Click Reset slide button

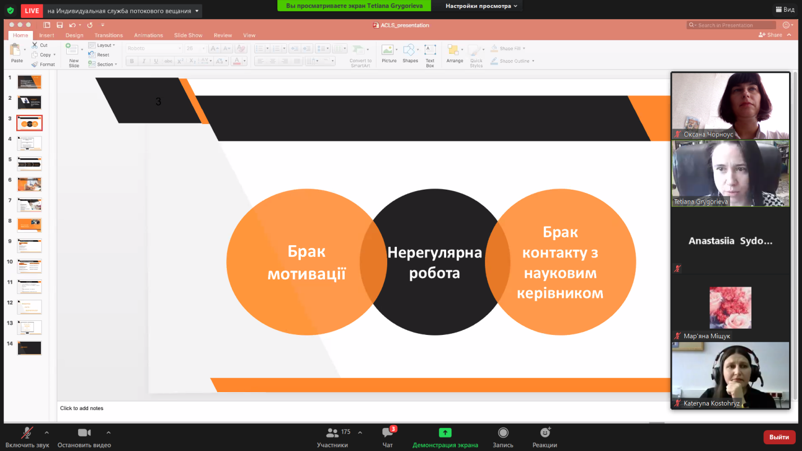pyautogui.click(x=99, y=55)
